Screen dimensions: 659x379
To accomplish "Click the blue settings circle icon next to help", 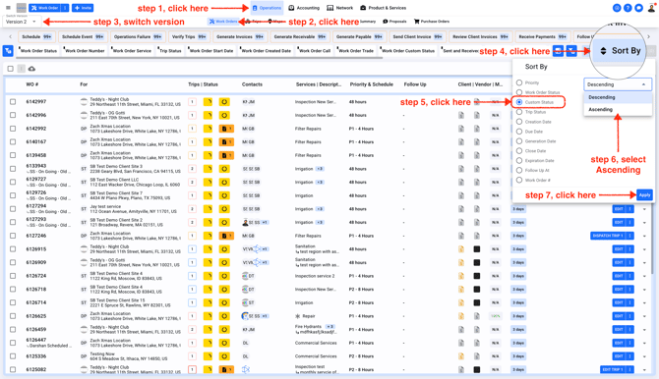I will coord(617,8).
